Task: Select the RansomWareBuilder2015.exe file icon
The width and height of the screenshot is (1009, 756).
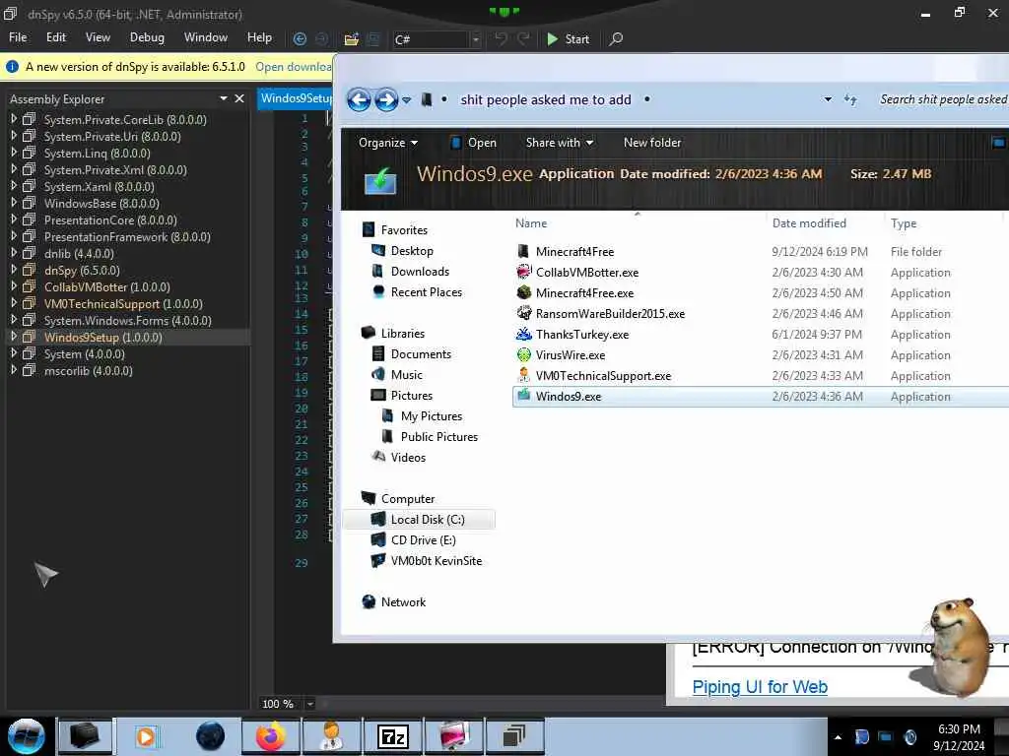Action: pos(524,313)
